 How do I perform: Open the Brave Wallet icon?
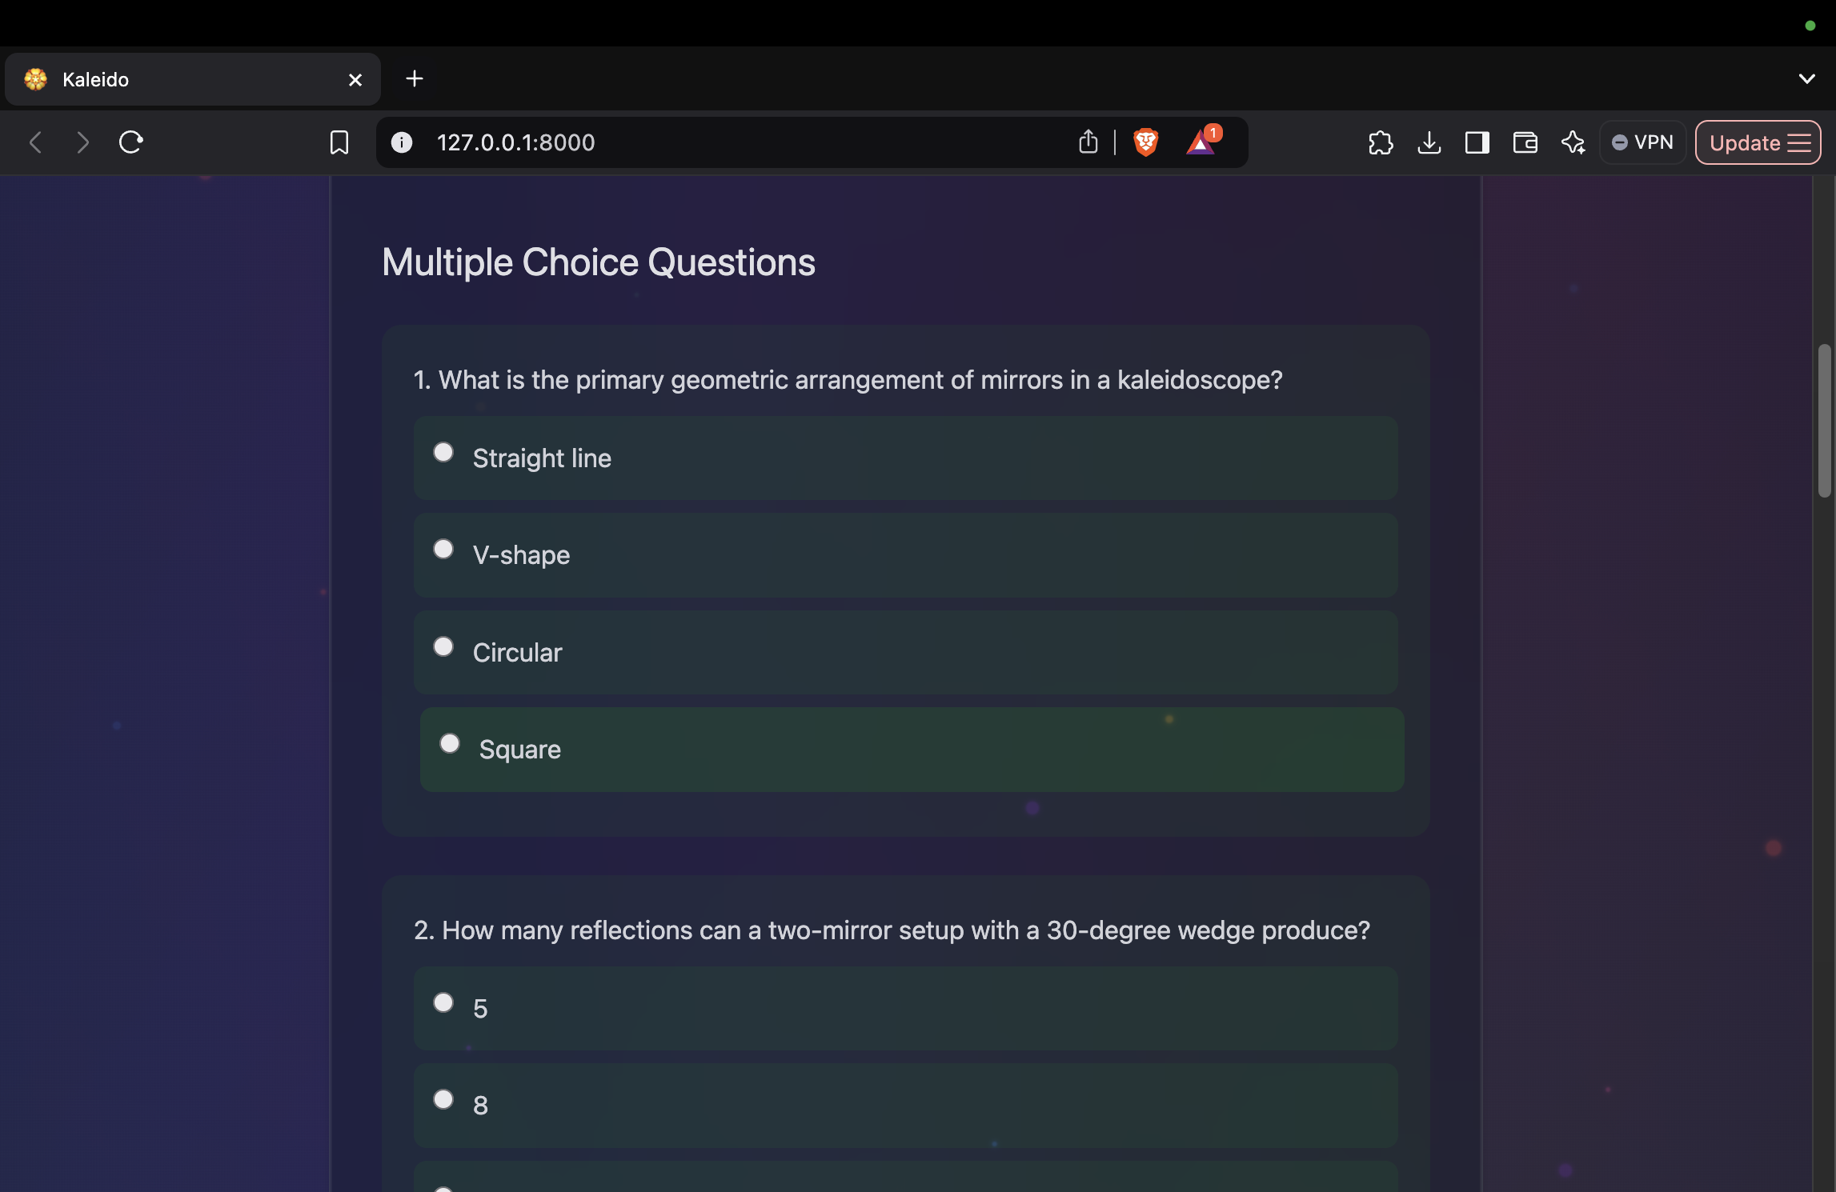1525,142
